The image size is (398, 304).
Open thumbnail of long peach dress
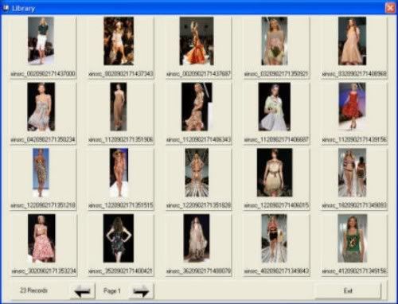click(352, 41)
